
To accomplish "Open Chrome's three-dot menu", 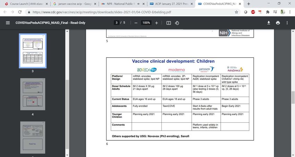I will 290,12.
